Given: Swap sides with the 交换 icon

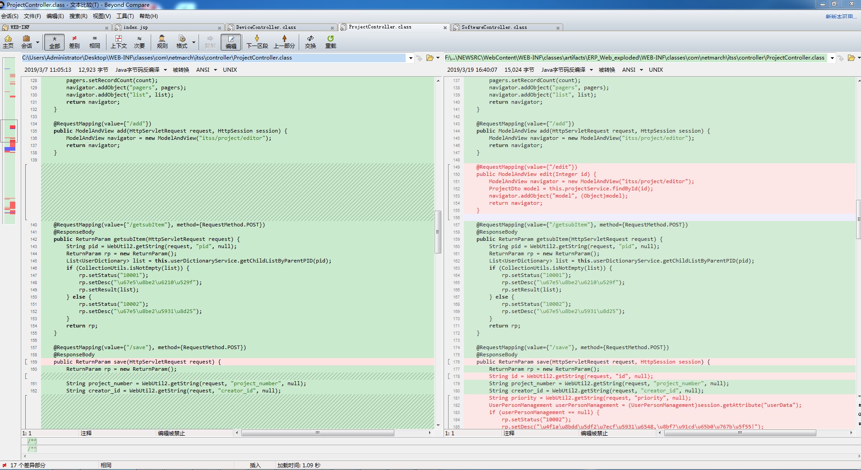Looking at the screenshot, I should pos(310,41).
